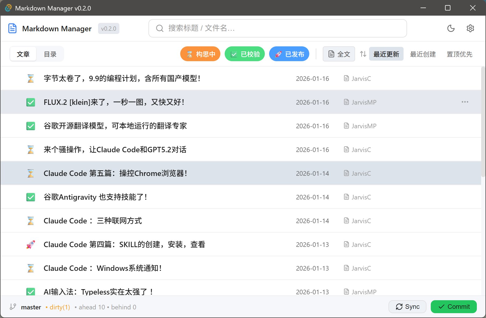
Task: Click the sort direction arrows icon
Action: point(363,54)
